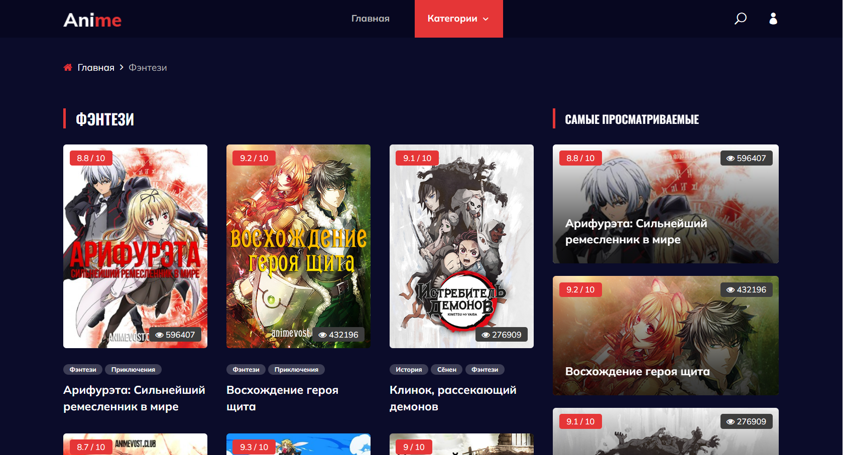This screenshot has width=843, height=455.
Task: Open title link Клинок, рассекающий демонов
Action: click(x=453, y=398)
